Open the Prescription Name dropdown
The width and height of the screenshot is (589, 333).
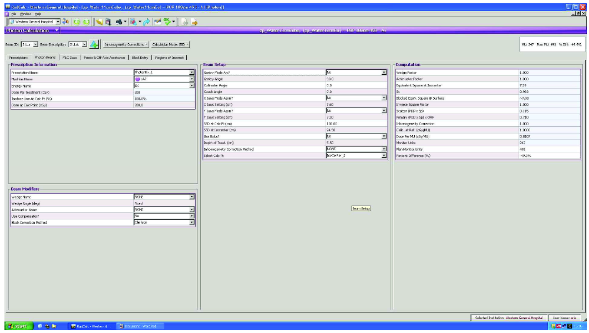tap(191, 72)
